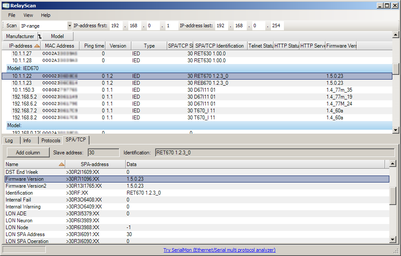Open the Try SerialMon link

[220, 250]
